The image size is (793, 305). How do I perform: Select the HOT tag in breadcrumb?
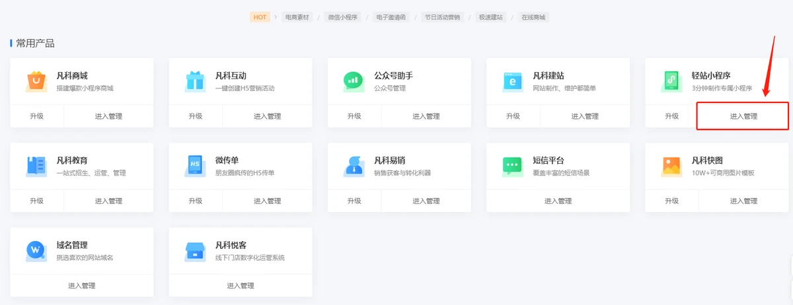260,17
